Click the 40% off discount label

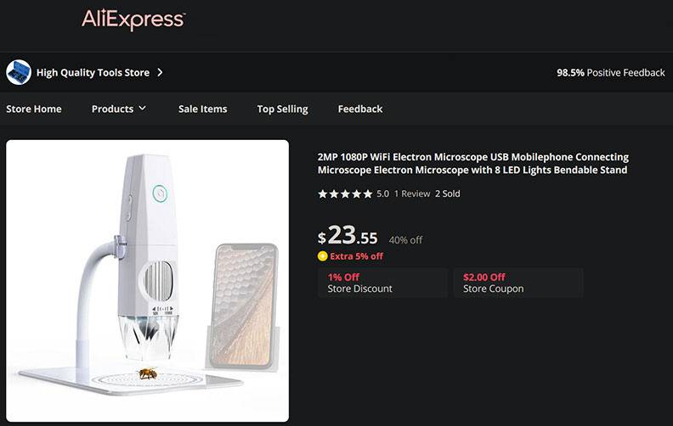pyautogui.click(x=405, y=240)
